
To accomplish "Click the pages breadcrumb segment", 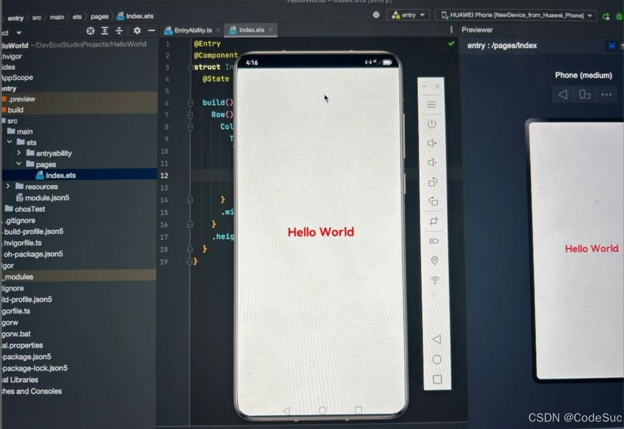I will [99, 17].
